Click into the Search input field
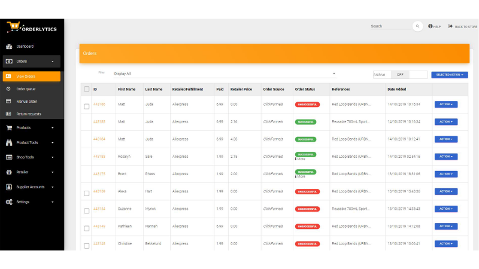This screenshot has width=479, height=269. pos(390,26)
